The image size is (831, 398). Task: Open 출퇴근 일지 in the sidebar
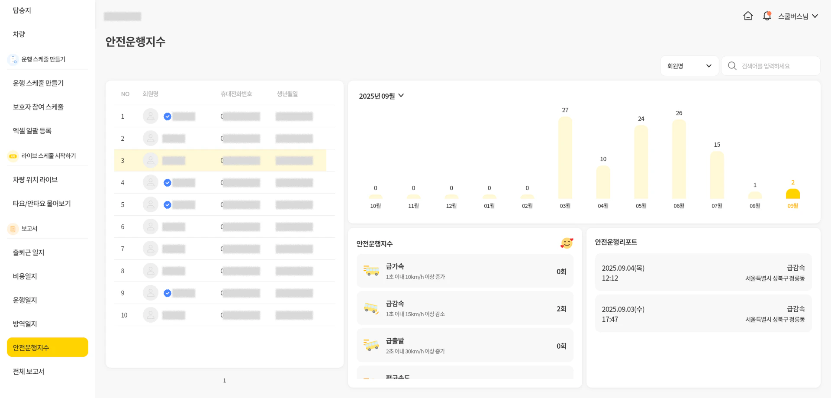click(x=29, y=252)
